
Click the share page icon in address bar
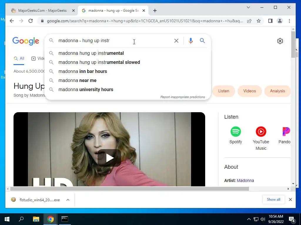pos(249,21)
